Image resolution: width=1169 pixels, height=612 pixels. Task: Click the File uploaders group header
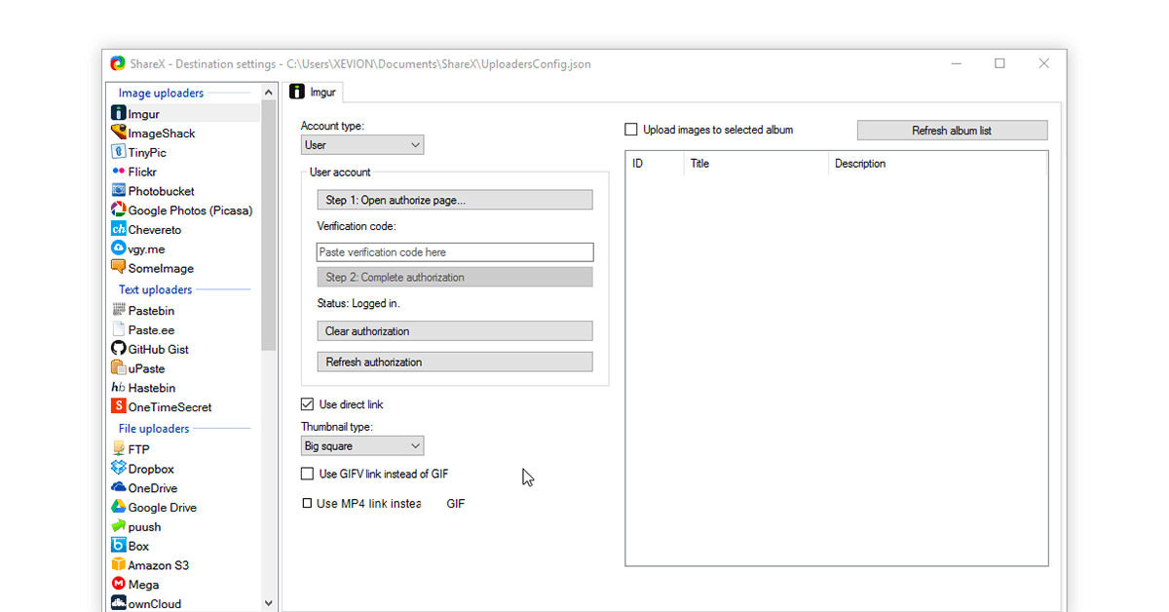pos(154,429)
